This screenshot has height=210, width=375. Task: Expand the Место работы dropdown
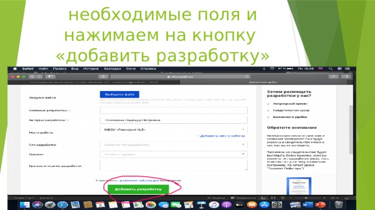[173, 129]
